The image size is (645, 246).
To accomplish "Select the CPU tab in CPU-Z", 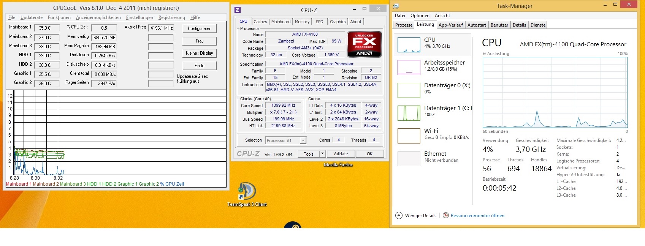I will (244, 21).
